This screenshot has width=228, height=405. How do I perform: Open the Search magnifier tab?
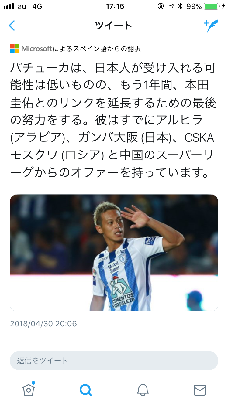[x=86, y=390]
